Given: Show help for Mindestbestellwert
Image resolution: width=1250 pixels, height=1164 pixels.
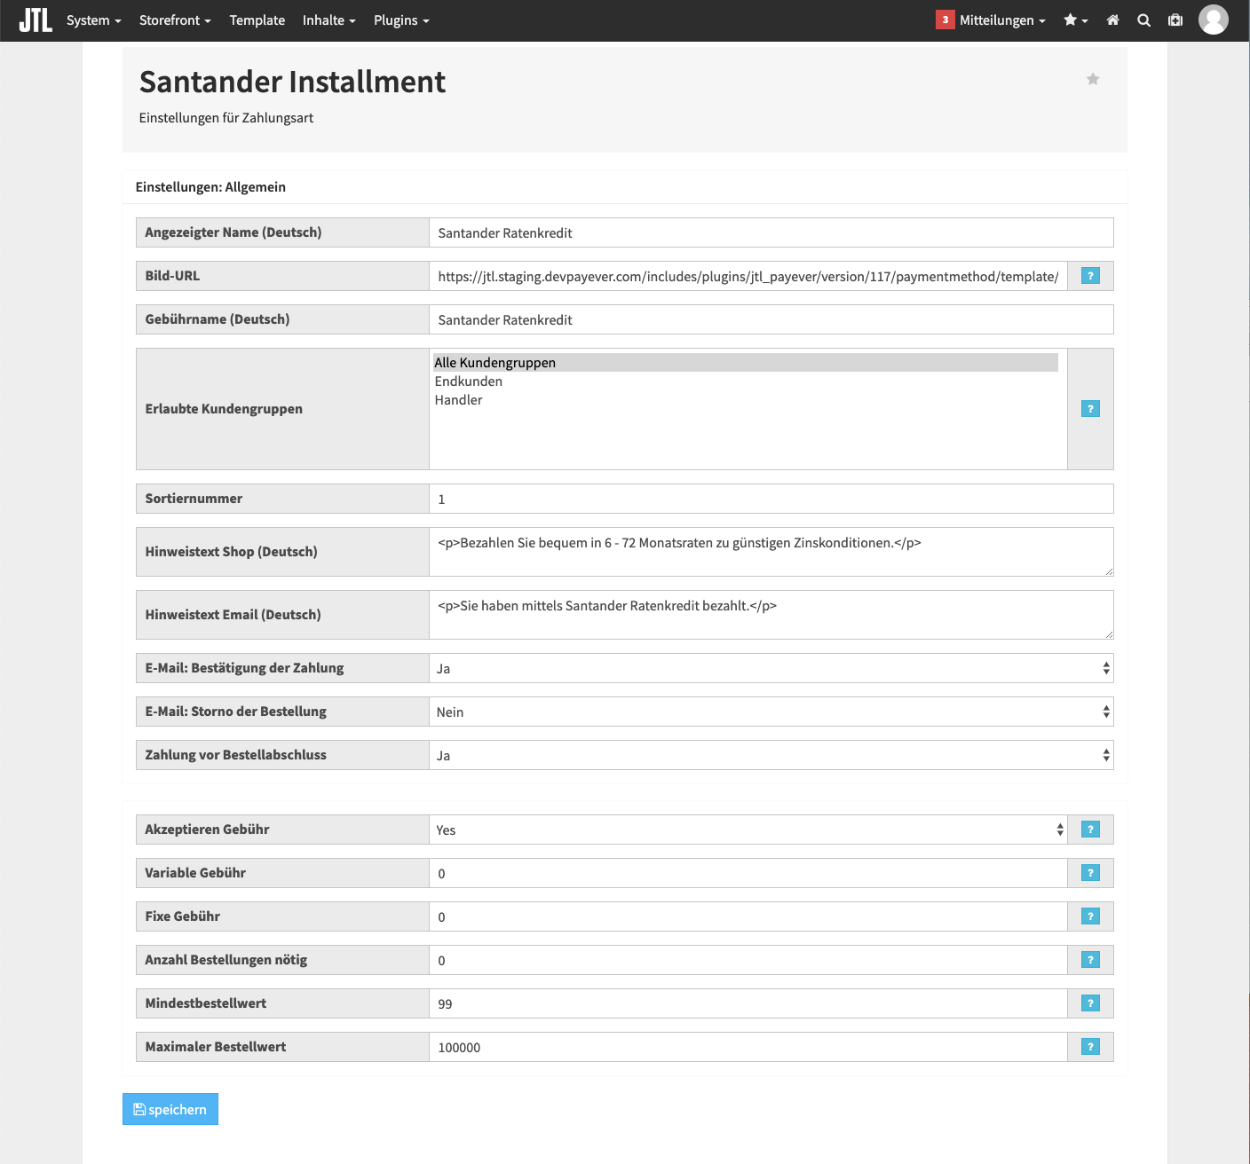Looking at the screenshot, I should click(1090, 1003).
